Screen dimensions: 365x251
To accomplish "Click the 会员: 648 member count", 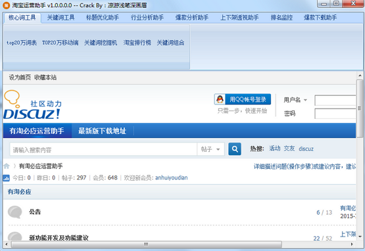I will coord(105,177).
